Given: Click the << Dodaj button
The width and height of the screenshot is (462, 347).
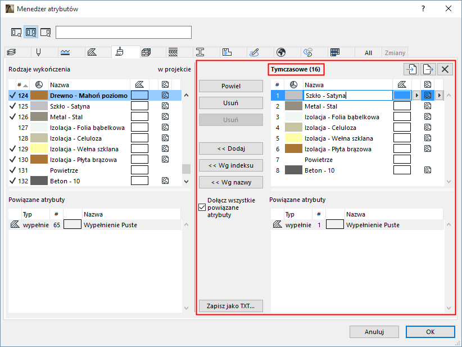Looking at the screenshot, I should (231, 148).
